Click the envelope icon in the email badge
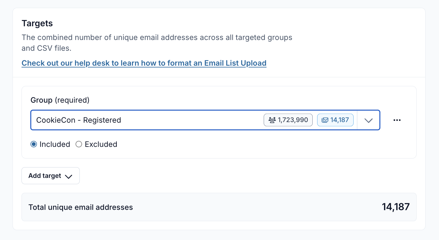This screenshot has height=240, width=439. [325, 120]
